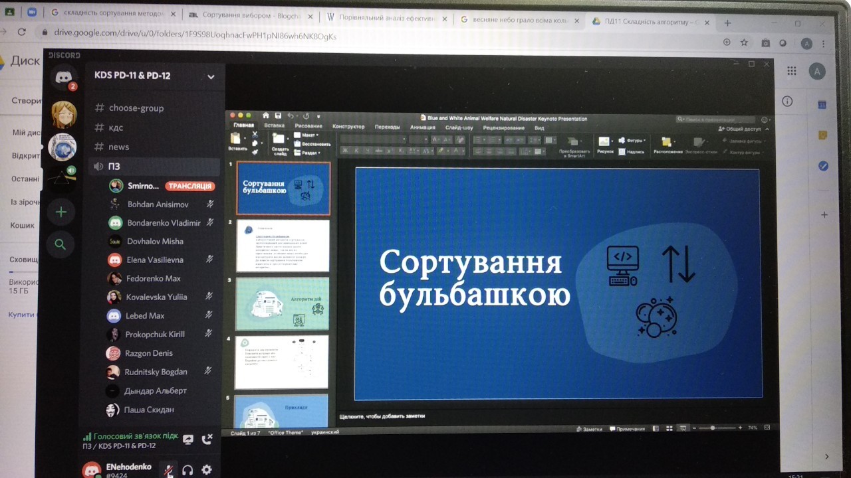The image size is (851, 478).
Task: Click the Рисунок picture icon
Action: pos(604,141)
